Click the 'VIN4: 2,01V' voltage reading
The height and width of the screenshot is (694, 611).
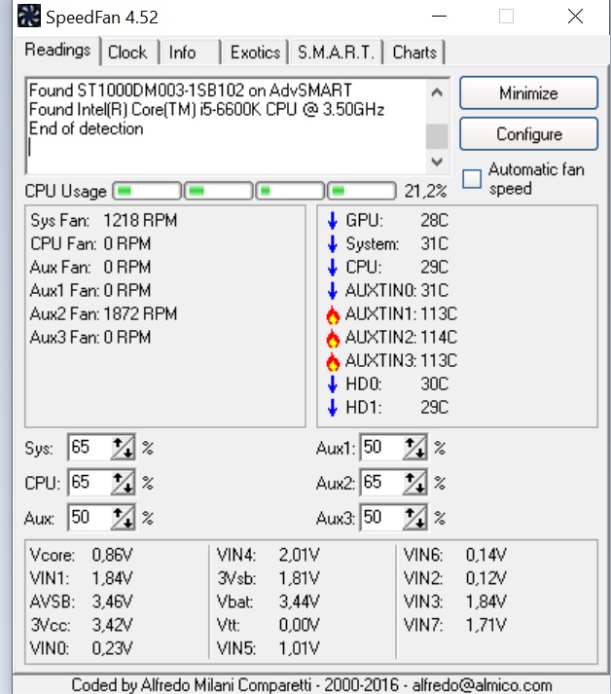click(x=268, y=555)
